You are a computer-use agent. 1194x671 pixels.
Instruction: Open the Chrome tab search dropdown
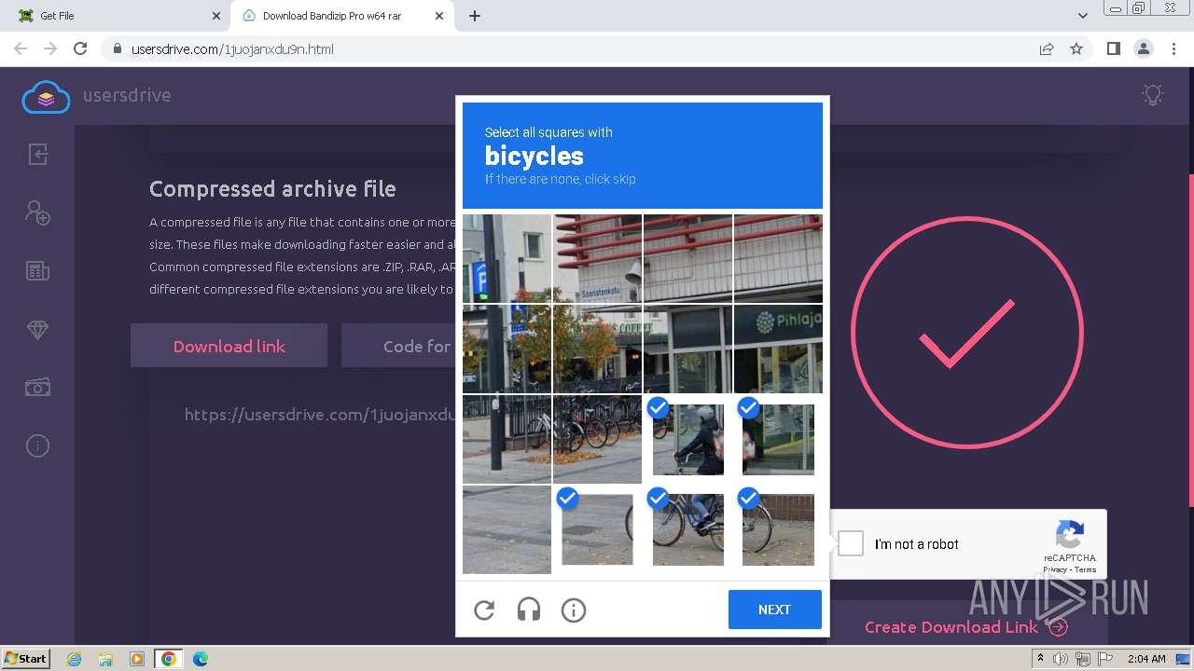(1083, 16)
